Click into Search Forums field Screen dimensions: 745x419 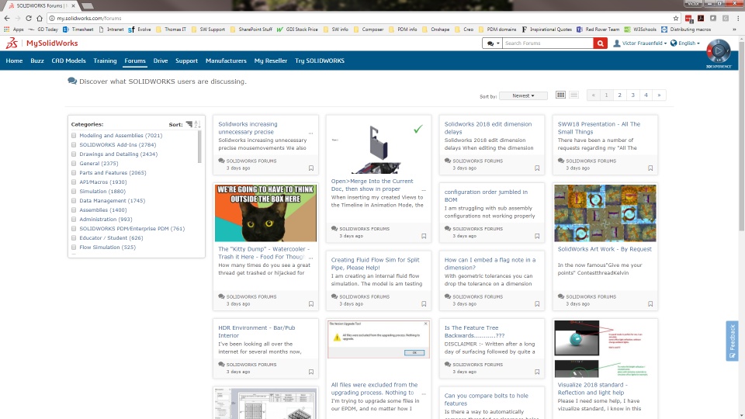click(x=548, y=43)
